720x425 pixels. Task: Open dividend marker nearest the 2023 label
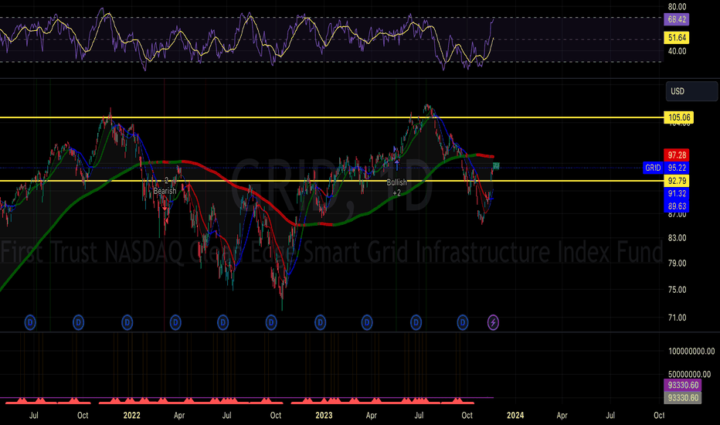click(320, 322)
